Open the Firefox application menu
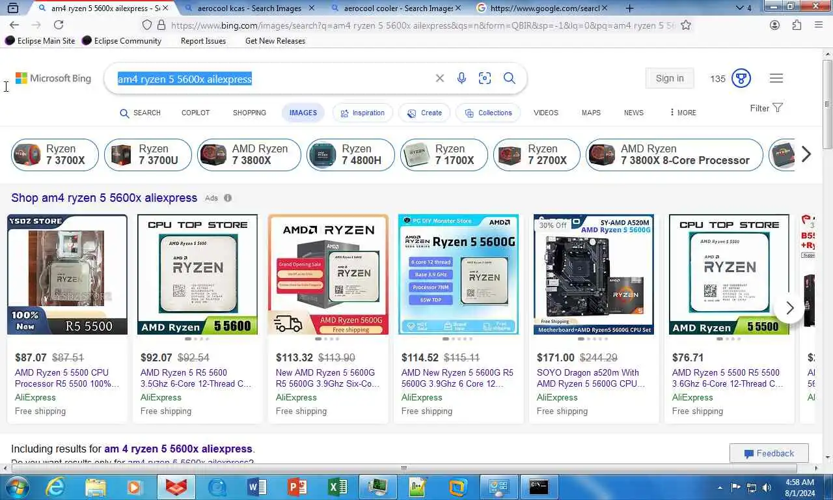The height and width of the screenshot is (500, 833). tap(819, 25)
